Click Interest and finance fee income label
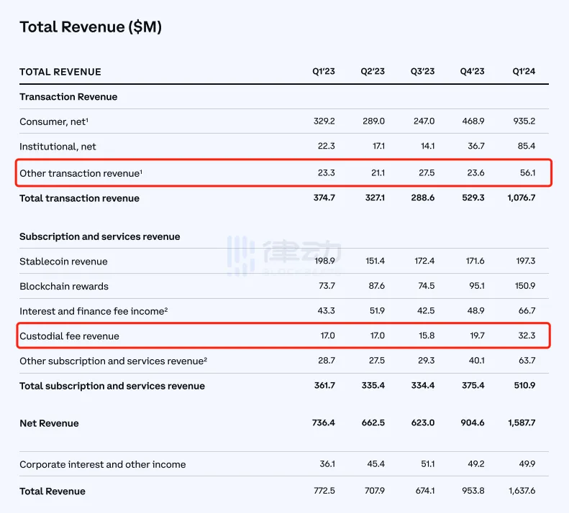Viewport: 569px width, 513px height. click(x=95, y=310)
